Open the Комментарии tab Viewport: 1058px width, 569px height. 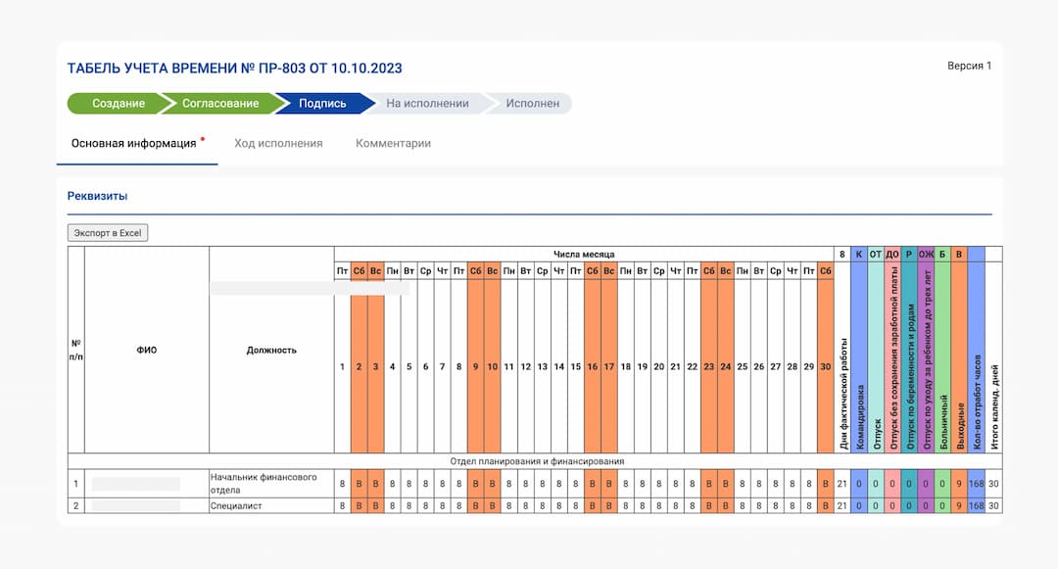394,143
